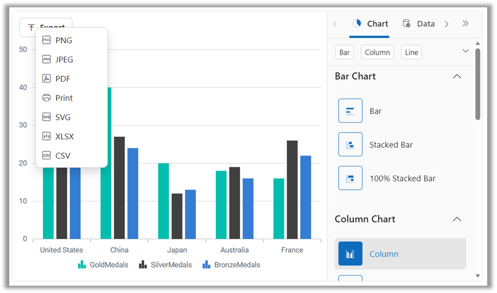Click the printer icon in export menu
This screenshot has width=497, height=293.
pyautogui.click(x=46, y=98)
